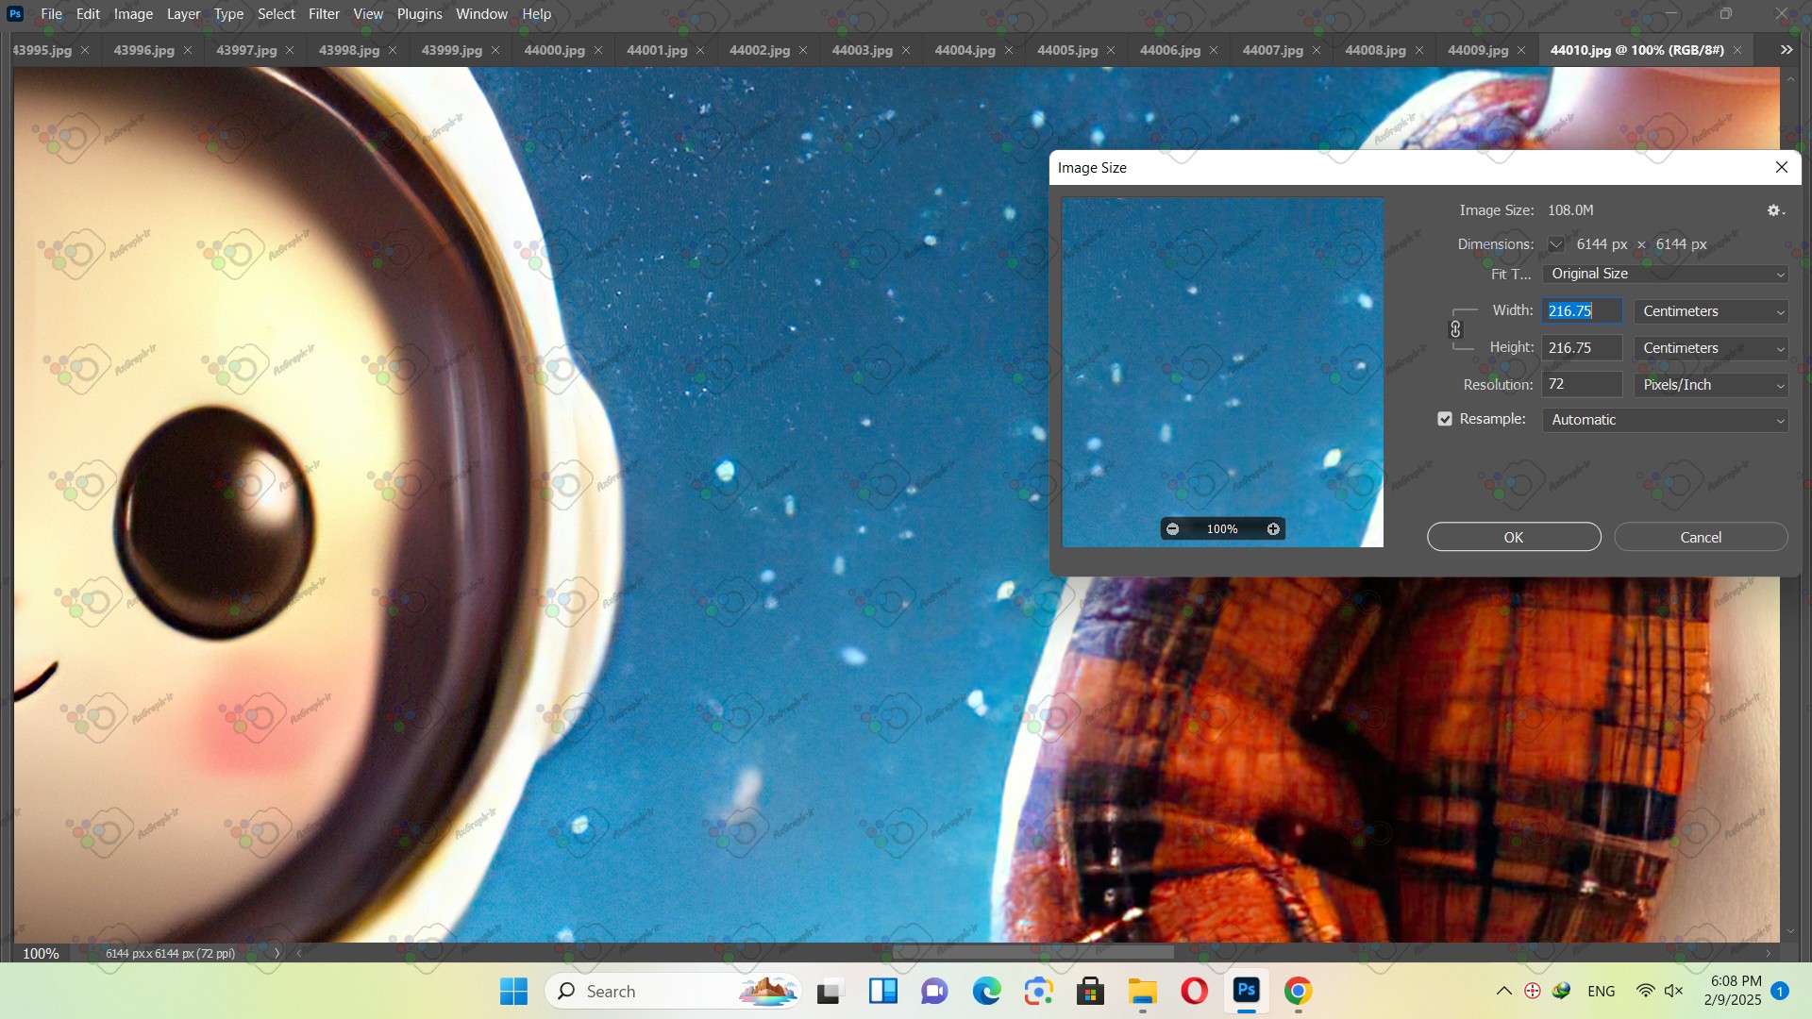This screenshot has width=1812, height=1019.
Task: Open Google Chrome from the taskbar
Action: pos(1298,992)
